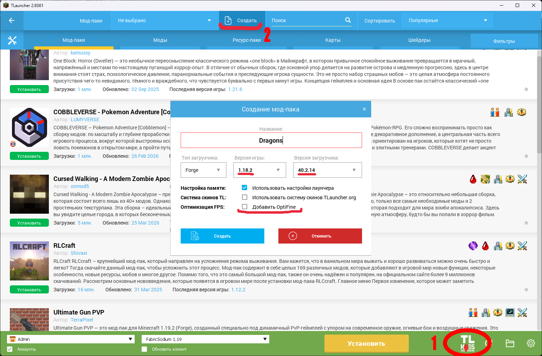This screenshot has height=356, width=542.
Task: Enable the TLauncher.org skin system checkbox
Action: pyautogui.click(x=245, y=197)
